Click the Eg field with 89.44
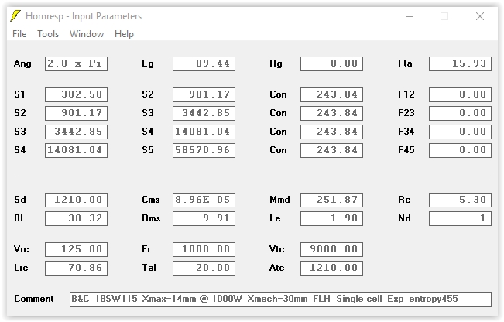504x322 pixels. point(204,63)
